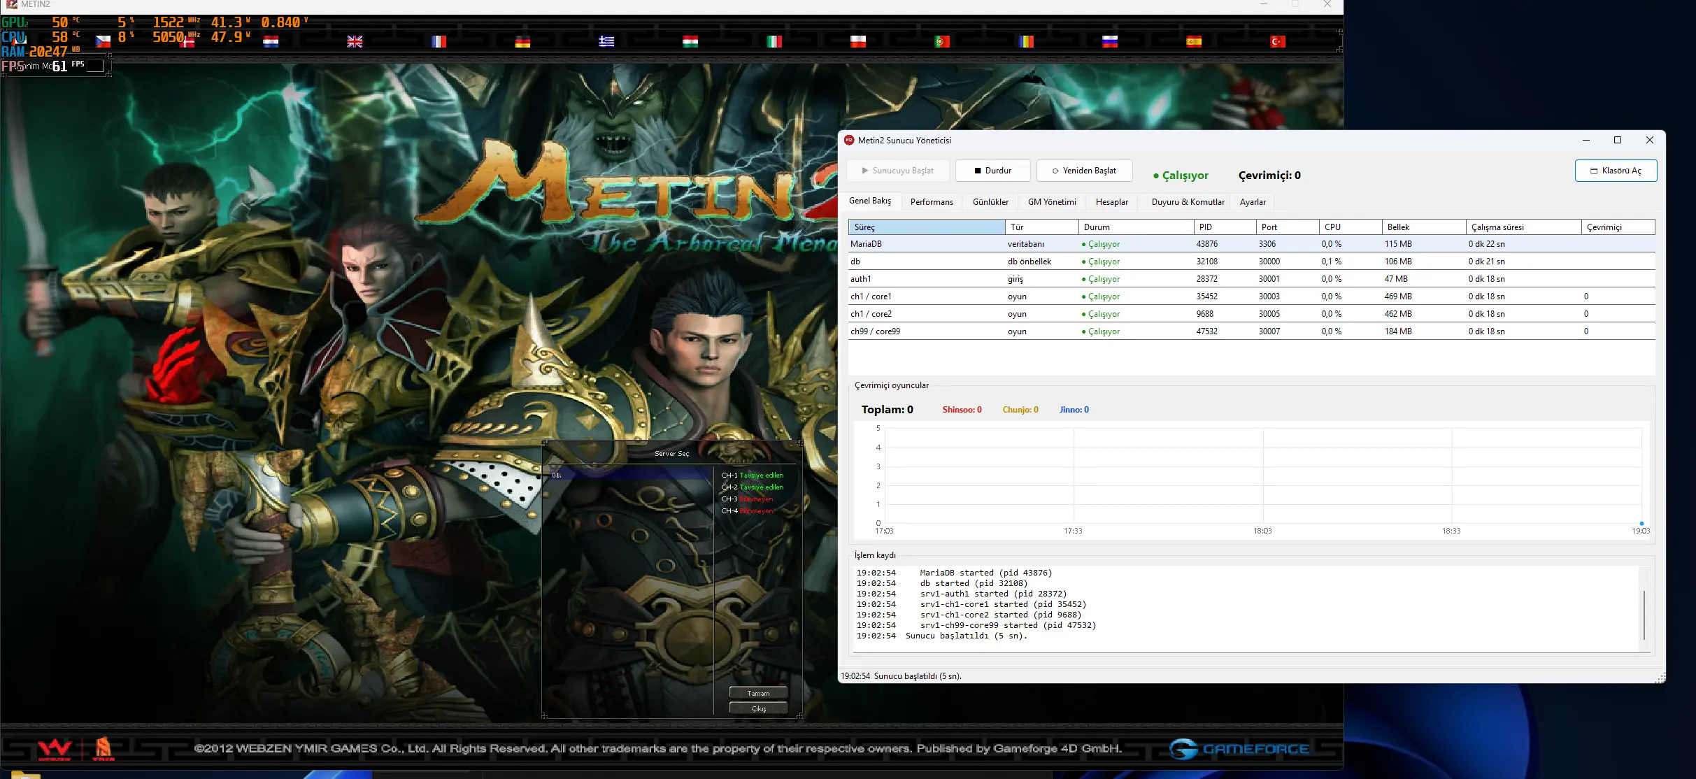Click the Gameforge logo link

point(1239,749)
